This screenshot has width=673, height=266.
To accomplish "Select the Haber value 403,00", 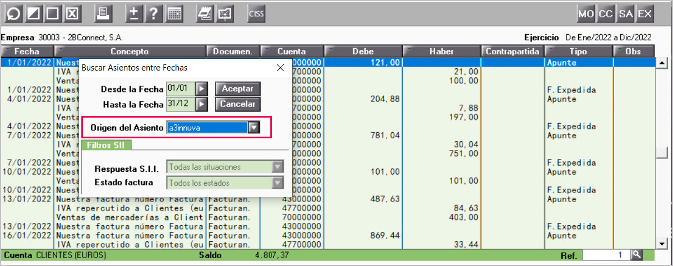I will pos(463,217).
